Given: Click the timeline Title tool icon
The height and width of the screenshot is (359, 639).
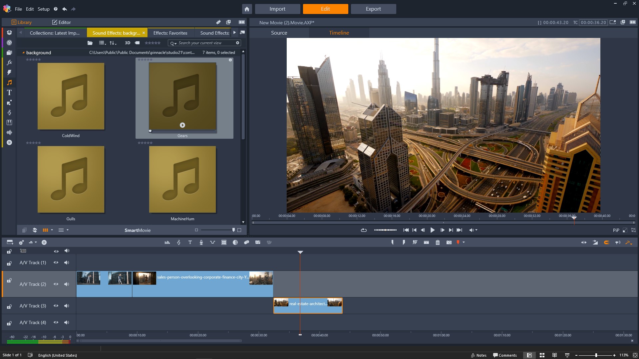Looking at the screenshot, I should [x=190, y=243].
